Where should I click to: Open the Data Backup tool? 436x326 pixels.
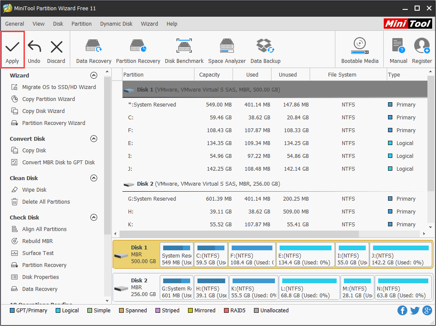[x=265, y=51]
